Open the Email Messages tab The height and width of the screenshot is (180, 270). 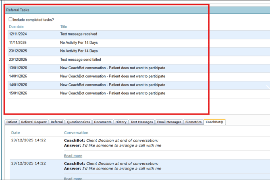point(169,122)
